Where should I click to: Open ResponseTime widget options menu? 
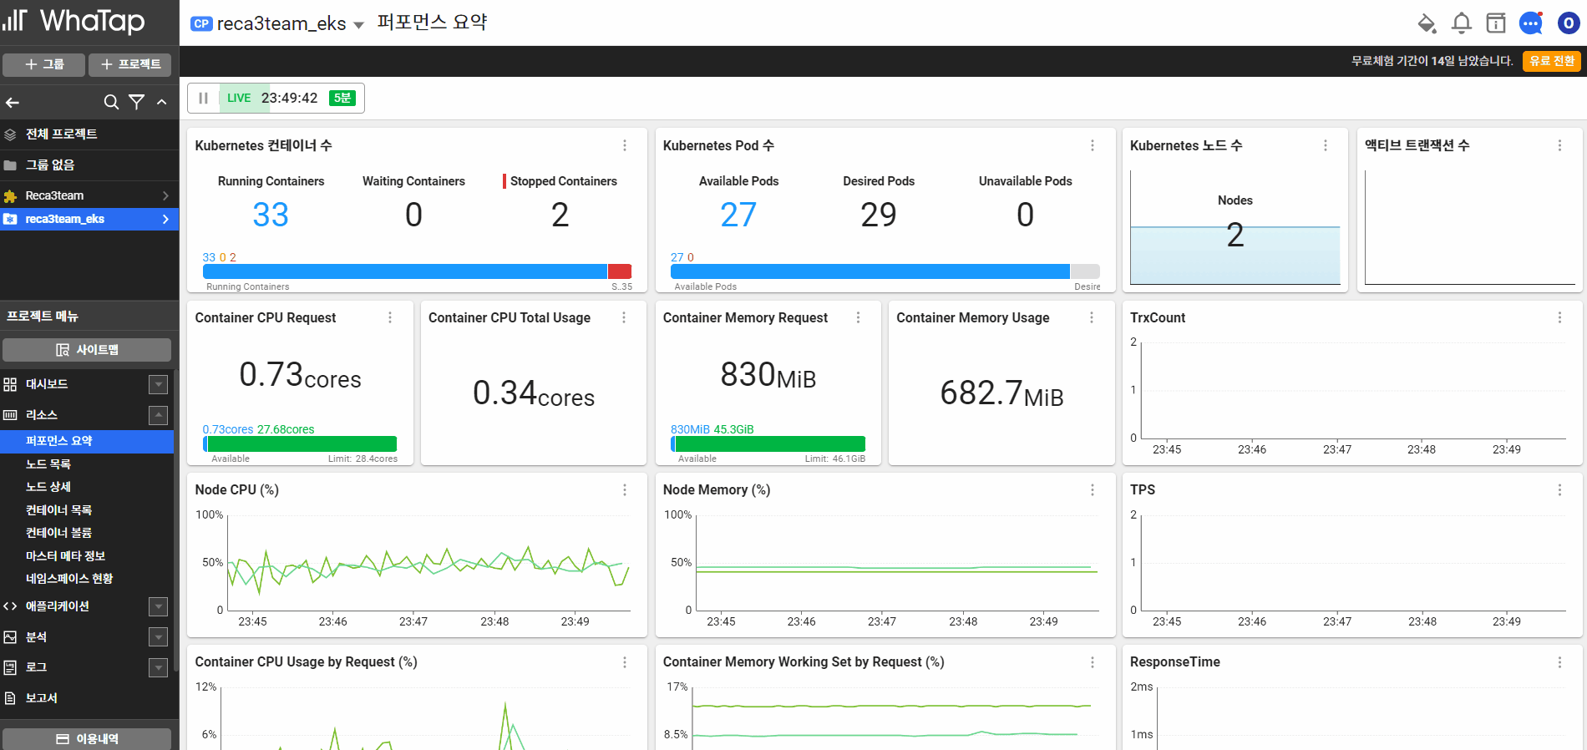pos(1559,662)
